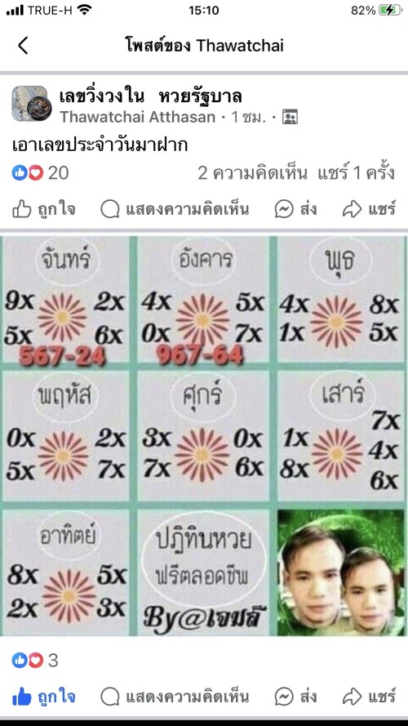Tap lower แชร์ share button
Screen dimensions: 408x726
click(369, 697)
